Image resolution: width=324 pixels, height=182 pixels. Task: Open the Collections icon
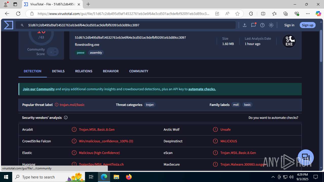pyautogui.click(x=286, y=14)
